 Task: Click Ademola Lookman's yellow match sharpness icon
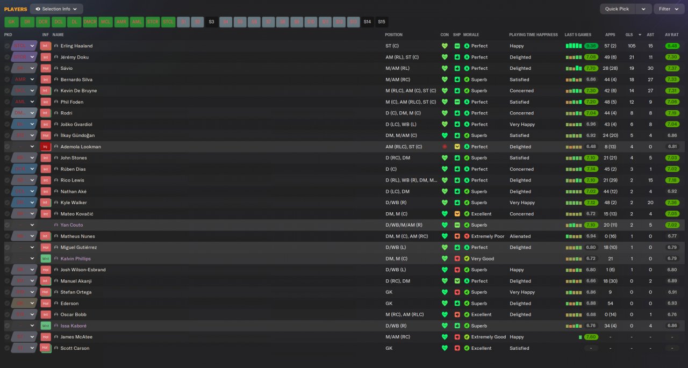coord(457,147)
